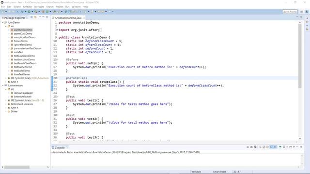Open the Window menu
310x174 pixels.
[76, 7]
